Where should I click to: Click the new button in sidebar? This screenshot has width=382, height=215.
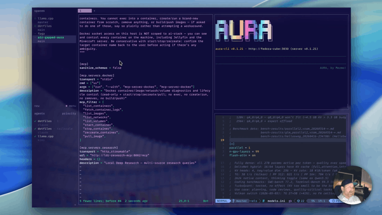37,106
